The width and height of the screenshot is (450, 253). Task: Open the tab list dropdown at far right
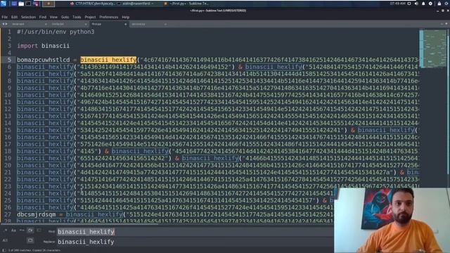point(446,24)
